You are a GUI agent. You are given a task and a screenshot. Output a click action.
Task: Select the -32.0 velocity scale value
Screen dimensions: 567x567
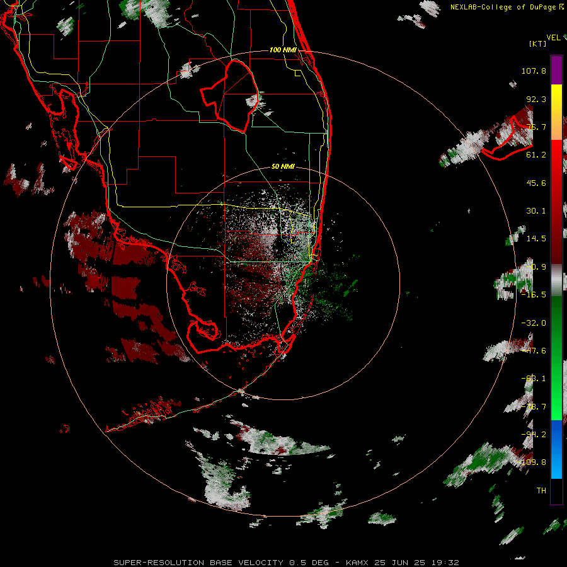534,323
